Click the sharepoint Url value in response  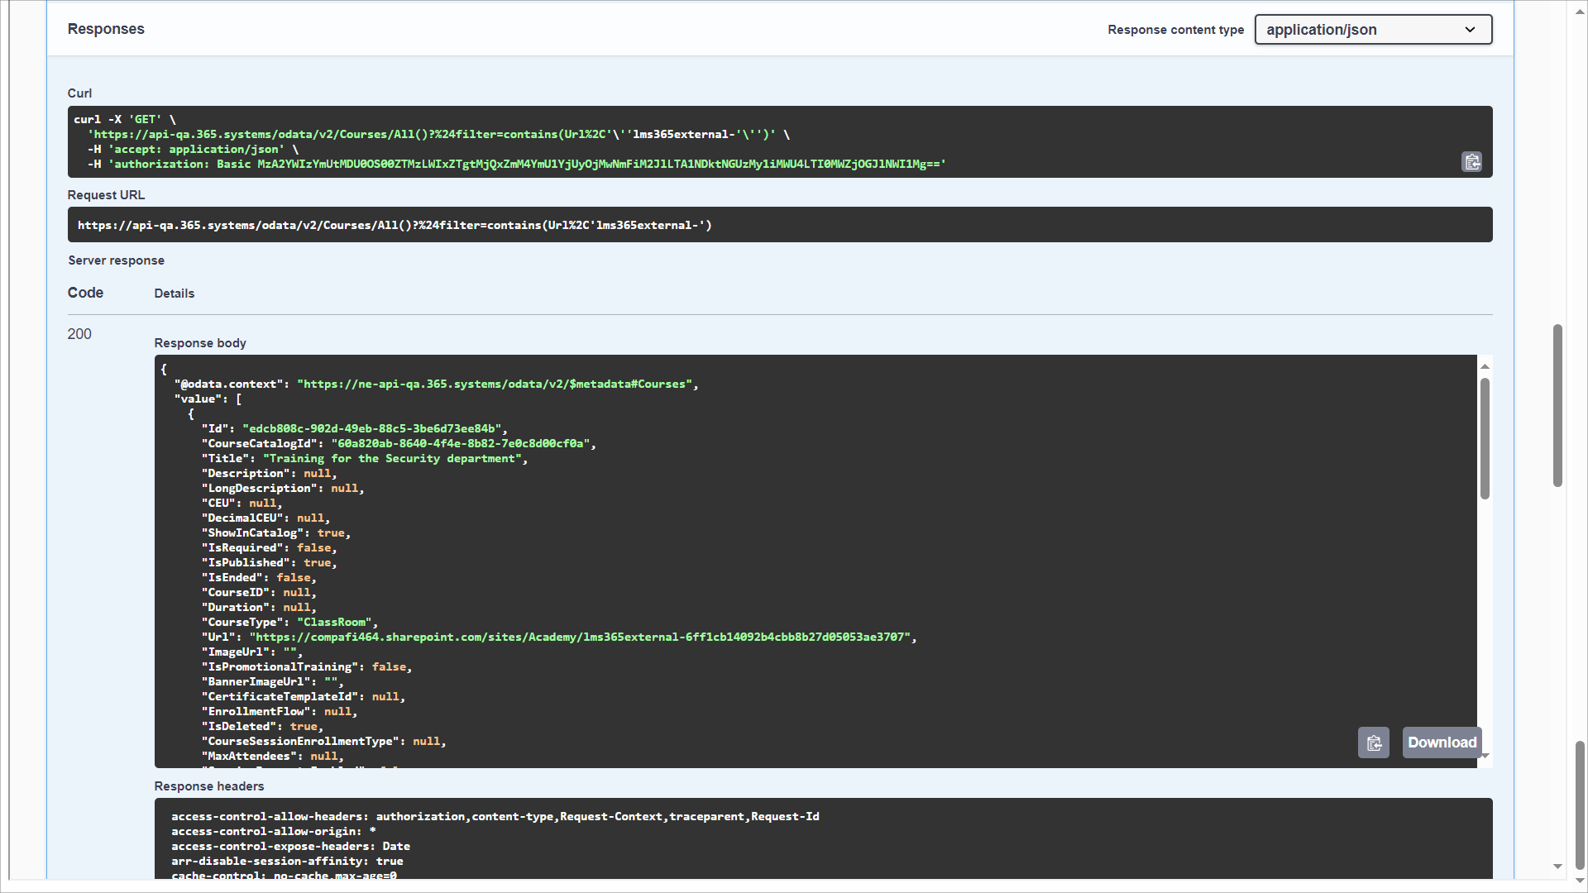tap(582, 637)
